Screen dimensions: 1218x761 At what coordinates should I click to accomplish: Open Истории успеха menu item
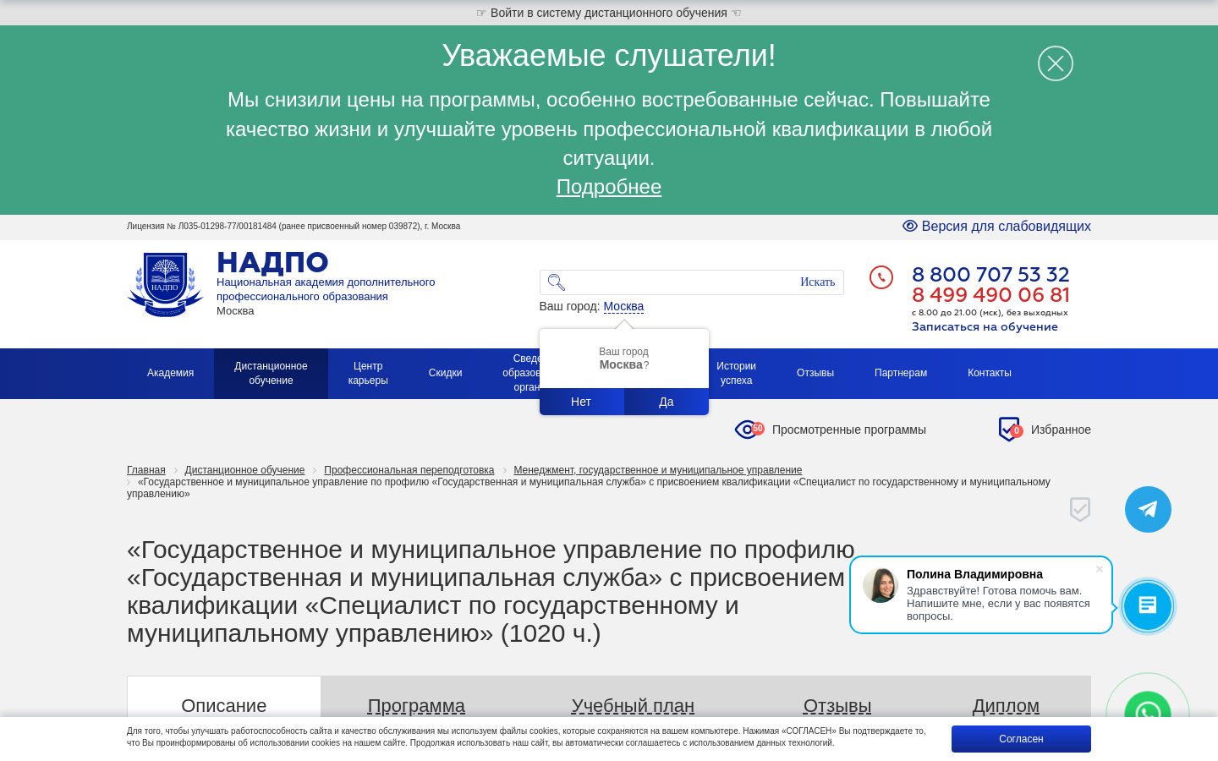tap(736, 373)
